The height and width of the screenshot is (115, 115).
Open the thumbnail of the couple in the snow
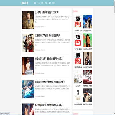point(28,89)
